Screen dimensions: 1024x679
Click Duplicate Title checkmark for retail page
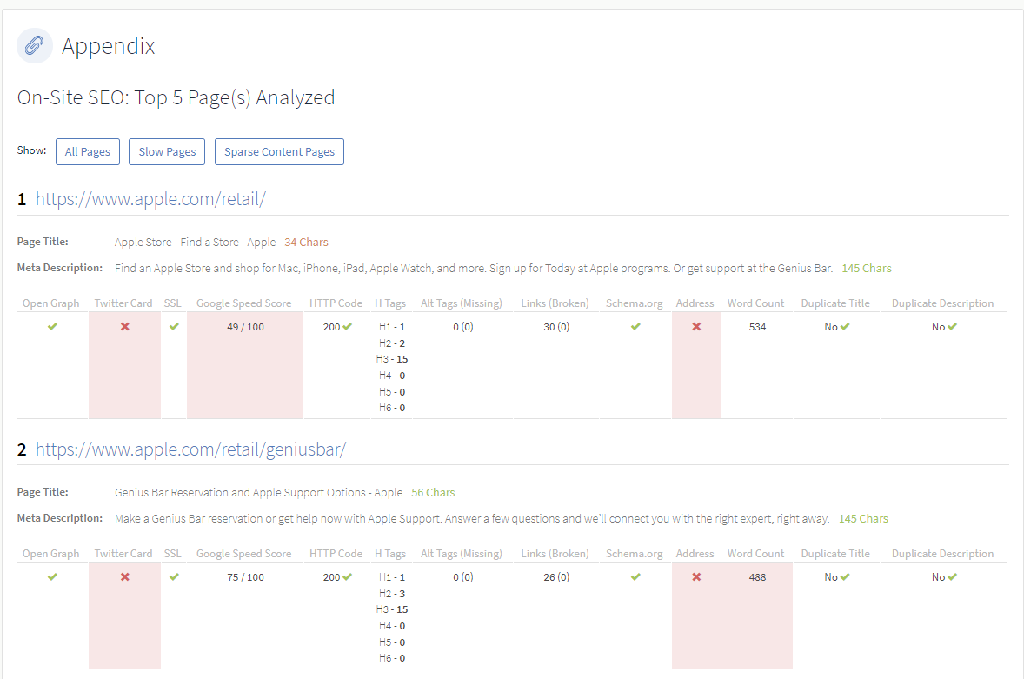[844, 326]
